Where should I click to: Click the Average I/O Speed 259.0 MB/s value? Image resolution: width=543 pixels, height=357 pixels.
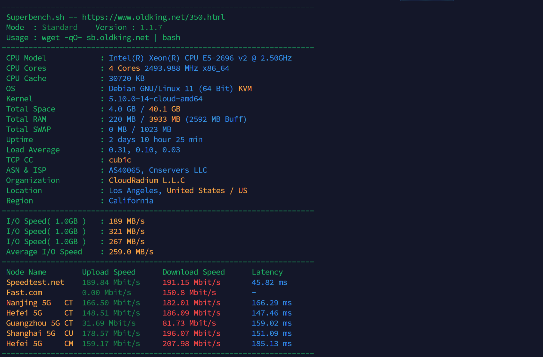(x=131, y=252)
